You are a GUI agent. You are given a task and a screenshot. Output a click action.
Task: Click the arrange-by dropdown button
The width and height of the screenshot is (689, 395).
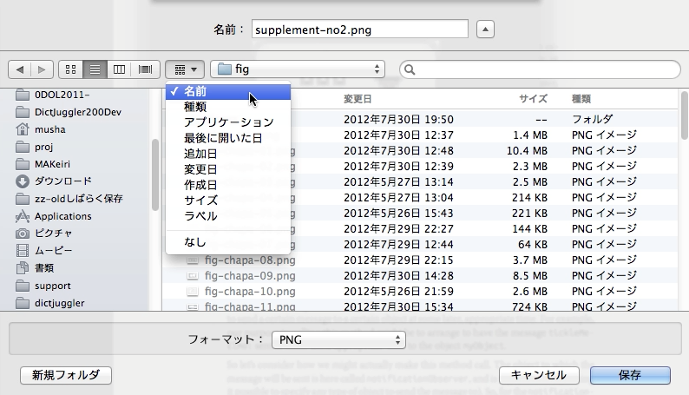[184, 69]
